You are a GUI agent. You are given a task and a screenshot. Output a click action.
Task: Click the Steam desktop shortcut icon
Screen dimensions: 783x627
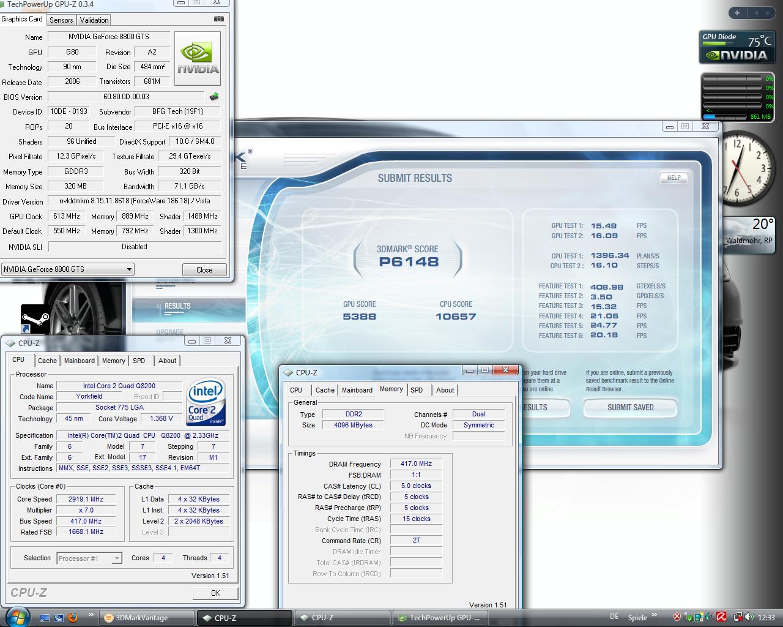[x=35, y=319]
